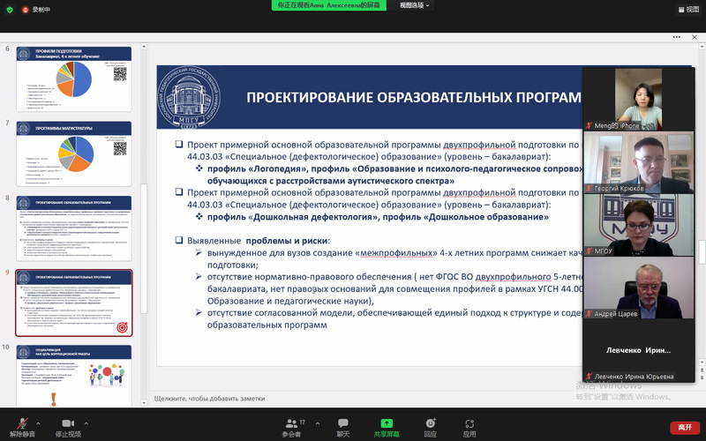Viewport: 706px width, 441px height.
Task: Click the red Leave meeting button (离开)
Action: [685, 427]
